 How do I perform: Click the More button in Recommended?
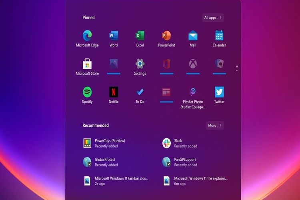click(215, 126)
